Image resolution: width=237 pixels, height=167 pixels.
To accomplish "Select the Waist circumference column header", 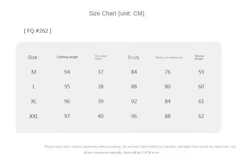I will click(x=169, y=57).
